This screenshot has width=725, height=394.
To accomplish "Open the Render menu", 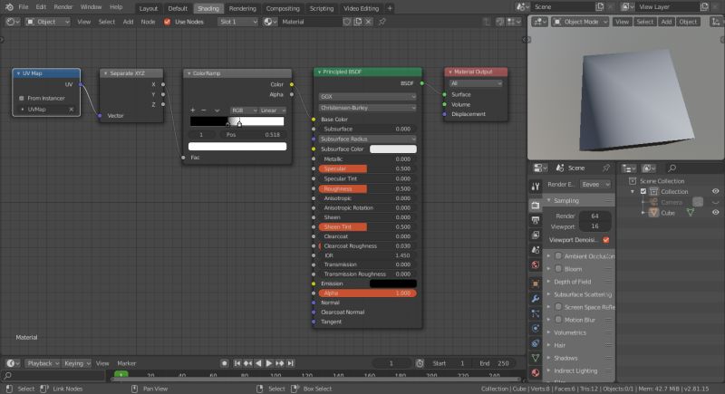I will coord(63,7).
